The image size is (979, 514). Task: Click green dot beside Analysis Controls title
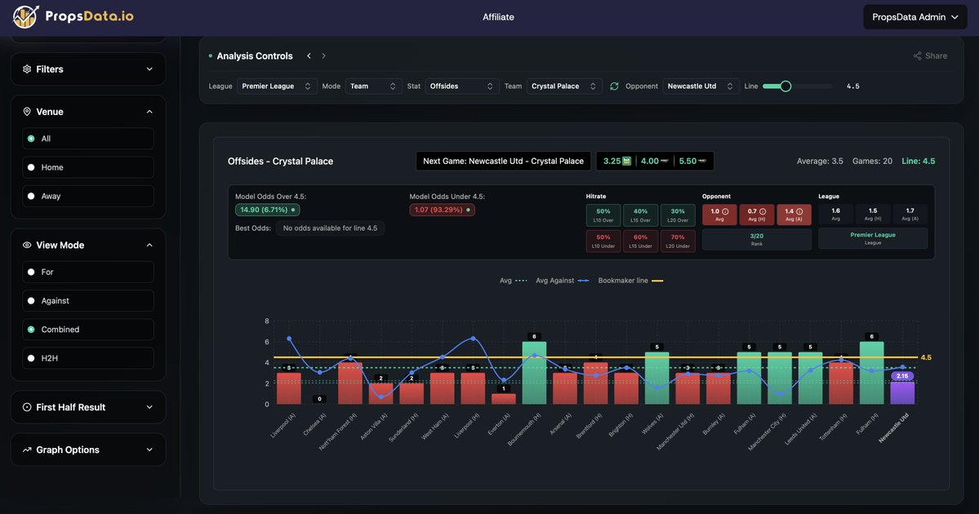211,56
